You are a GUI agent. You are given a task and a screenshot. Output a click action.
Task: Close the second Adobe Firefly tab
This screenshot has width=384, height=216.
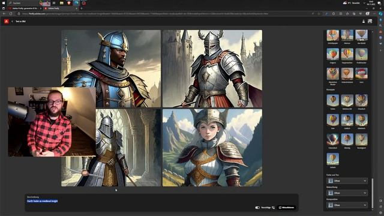pyautogui.click(x=76, y=8)
